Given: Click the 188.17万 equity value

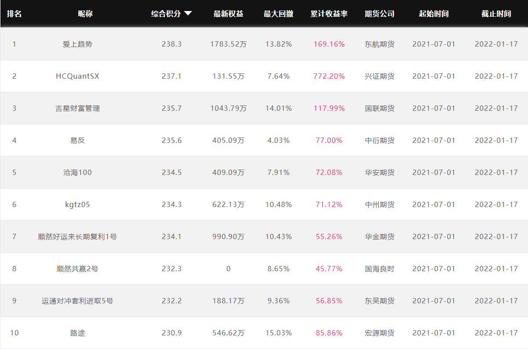Looking at the screenshot, I should tap(228, 301).
